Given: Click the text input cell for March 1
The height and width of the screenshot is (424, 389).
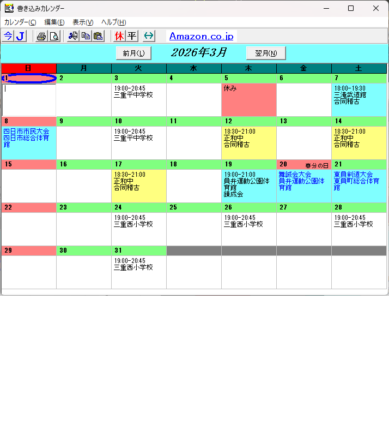Looking at the screenshot, I should [29, 99].
